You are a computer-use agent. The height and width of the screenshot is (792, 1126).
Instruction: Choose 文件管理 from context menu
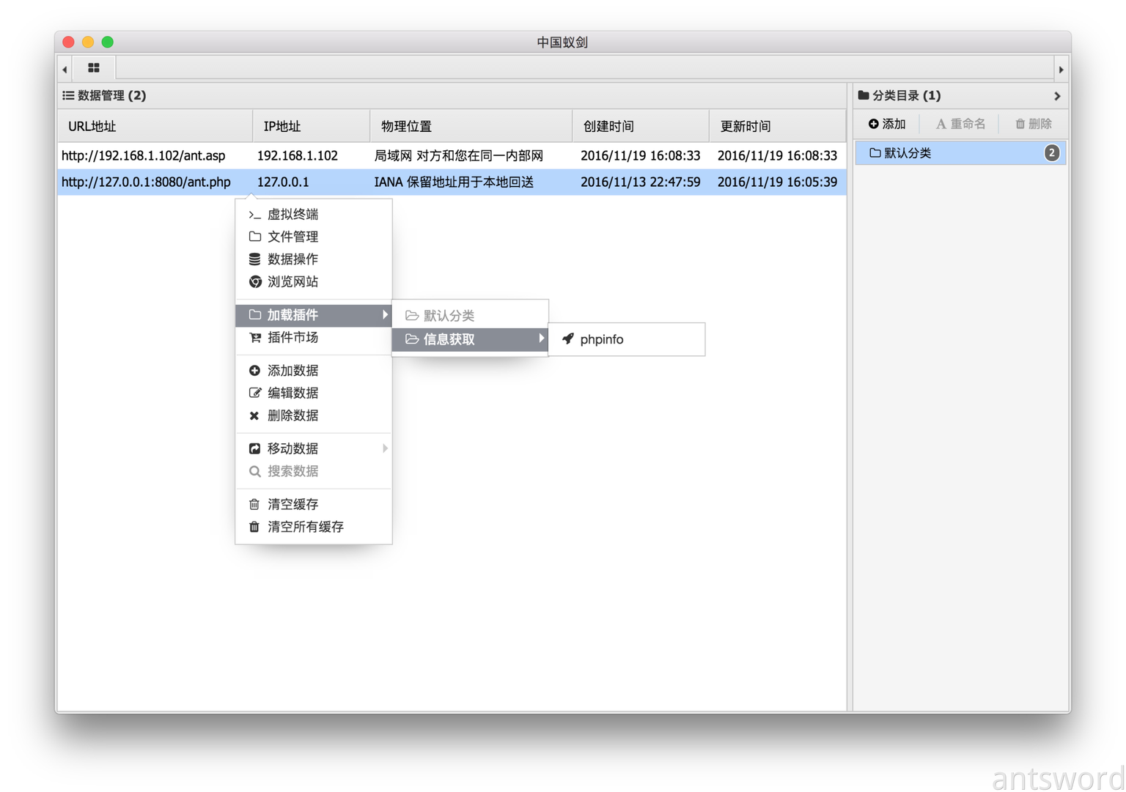tap(292, 237)
